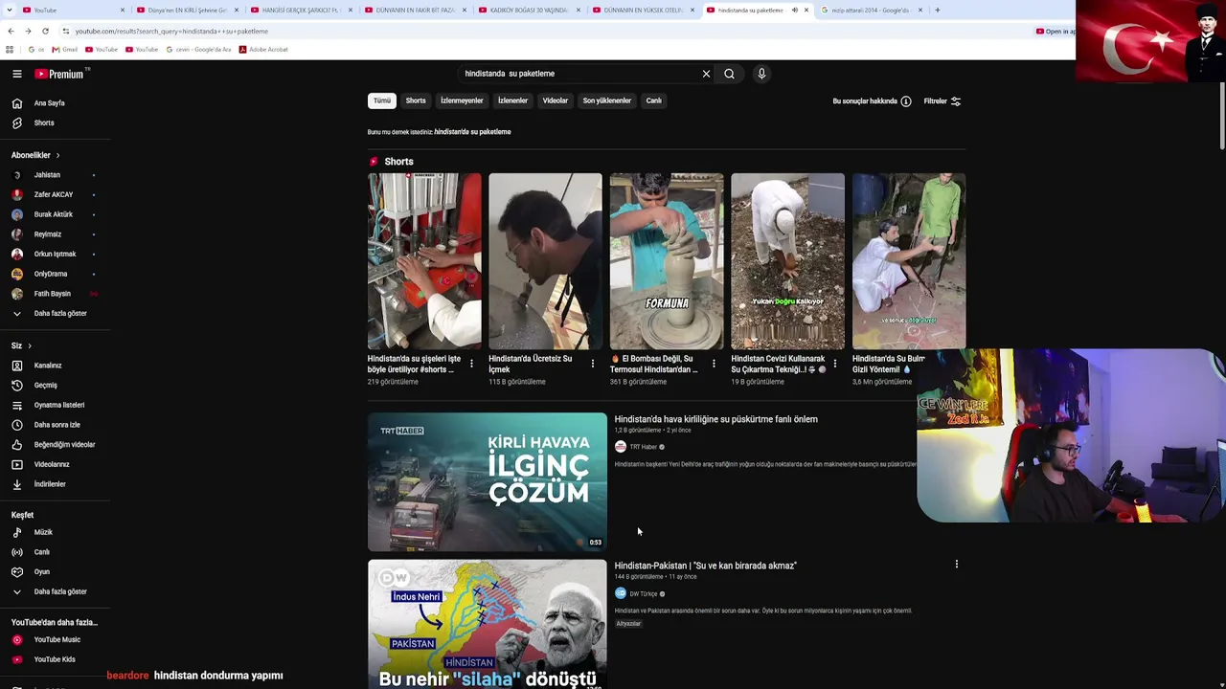Select the Canlı filter chip
Viewport: 1226px width, 689px height.
tap(653, 100)
